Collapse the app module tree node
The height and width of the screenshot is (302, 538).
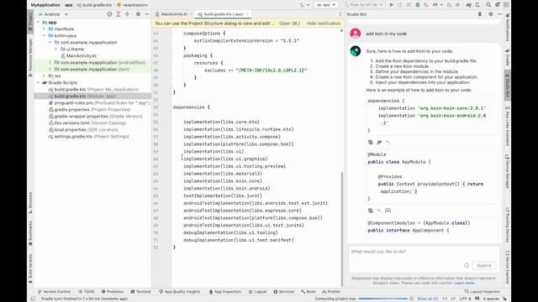click(38, 23)
